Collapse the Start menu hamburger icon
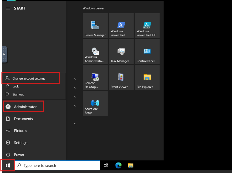 8,8
